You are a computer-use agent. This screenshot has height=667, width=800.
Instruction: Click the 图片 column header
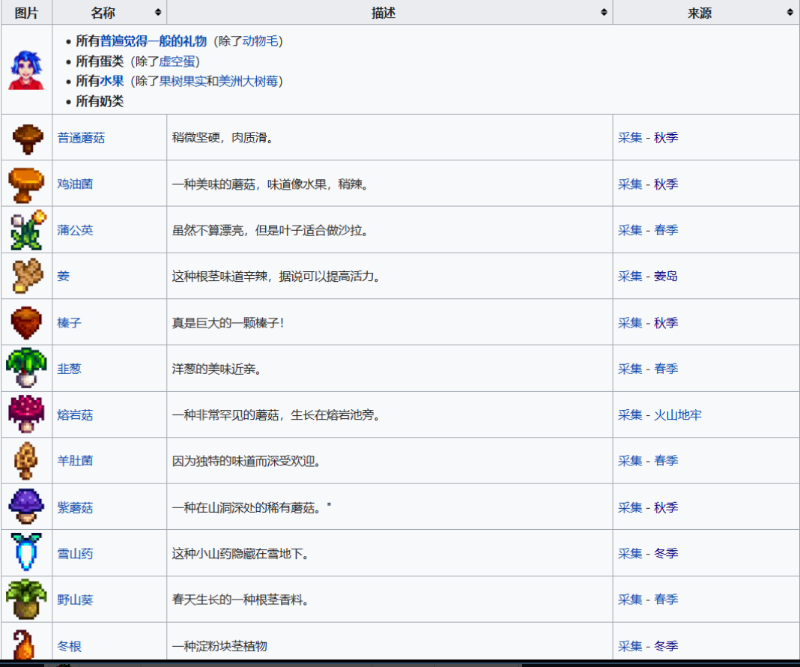pyautogui.click(x=26, y=13)
